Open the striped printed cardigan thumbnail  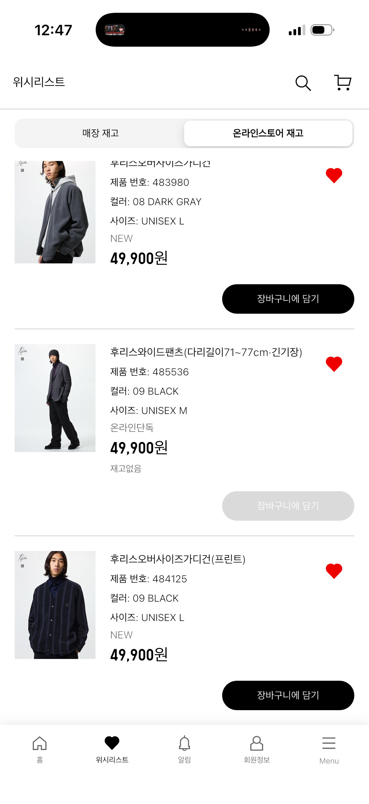(x=55, y=605)
